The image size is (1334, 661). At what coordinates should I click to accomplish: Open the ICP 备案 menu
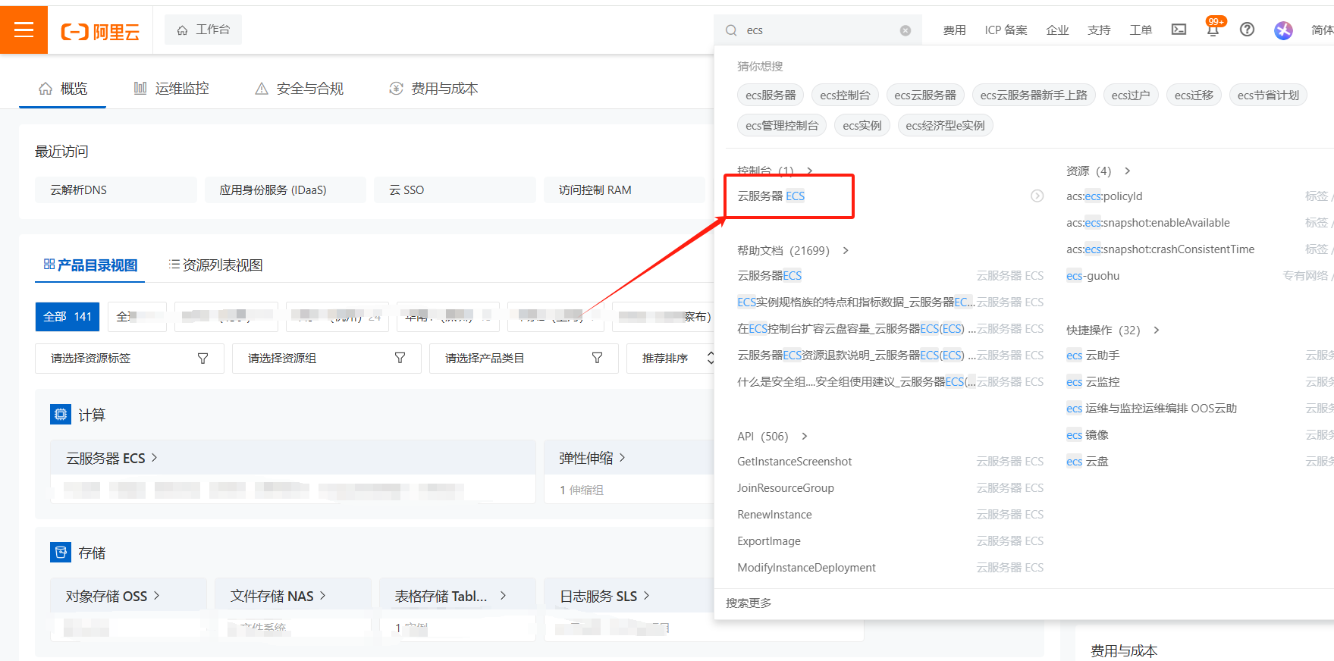tap(1006, 30)
